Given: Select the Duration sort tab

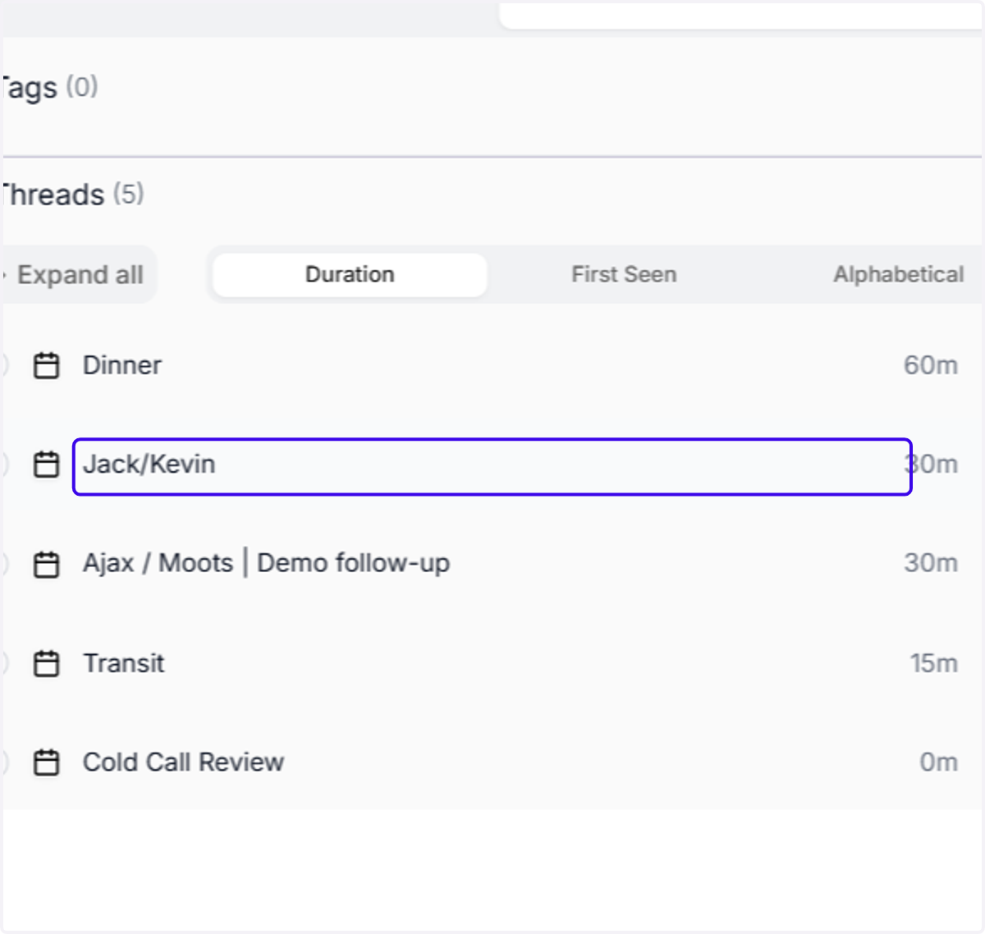Looking at the screenshot, I should (x=350, y=275).
